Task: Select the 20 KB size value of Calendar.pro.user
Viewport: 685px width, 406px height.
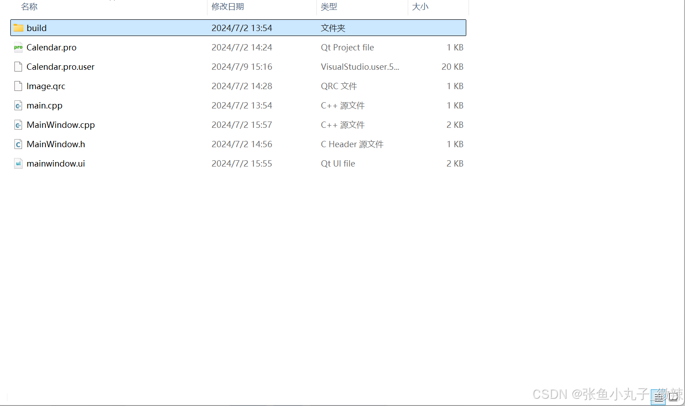Action: tap(452, 67)
